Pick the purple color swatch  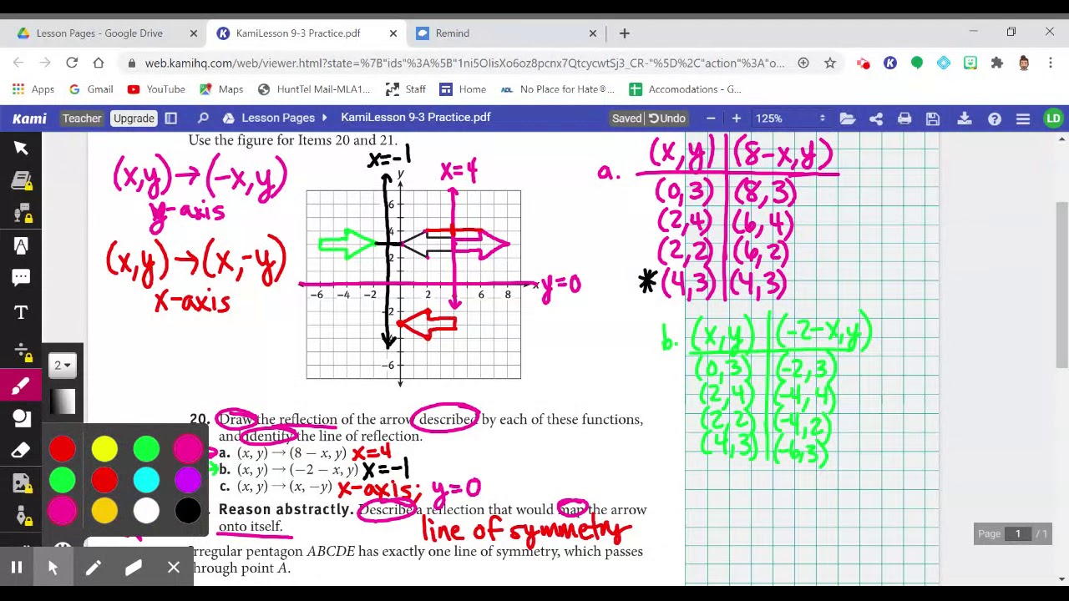click(188, 480)
